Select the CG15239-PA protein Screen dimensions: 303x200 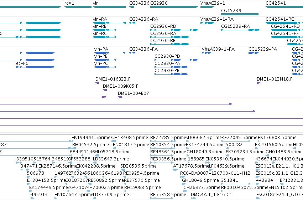click(x=254, y=53)
